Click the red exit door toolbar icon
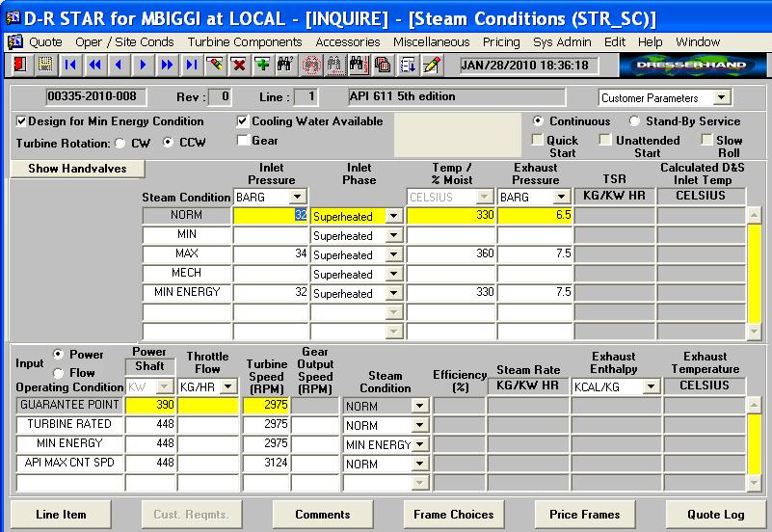Screen dimensions: 772x532 click(20, 65)
